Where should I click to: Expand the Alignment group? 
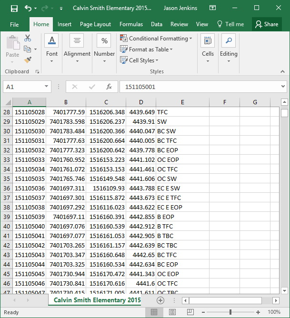click(77, 61)
